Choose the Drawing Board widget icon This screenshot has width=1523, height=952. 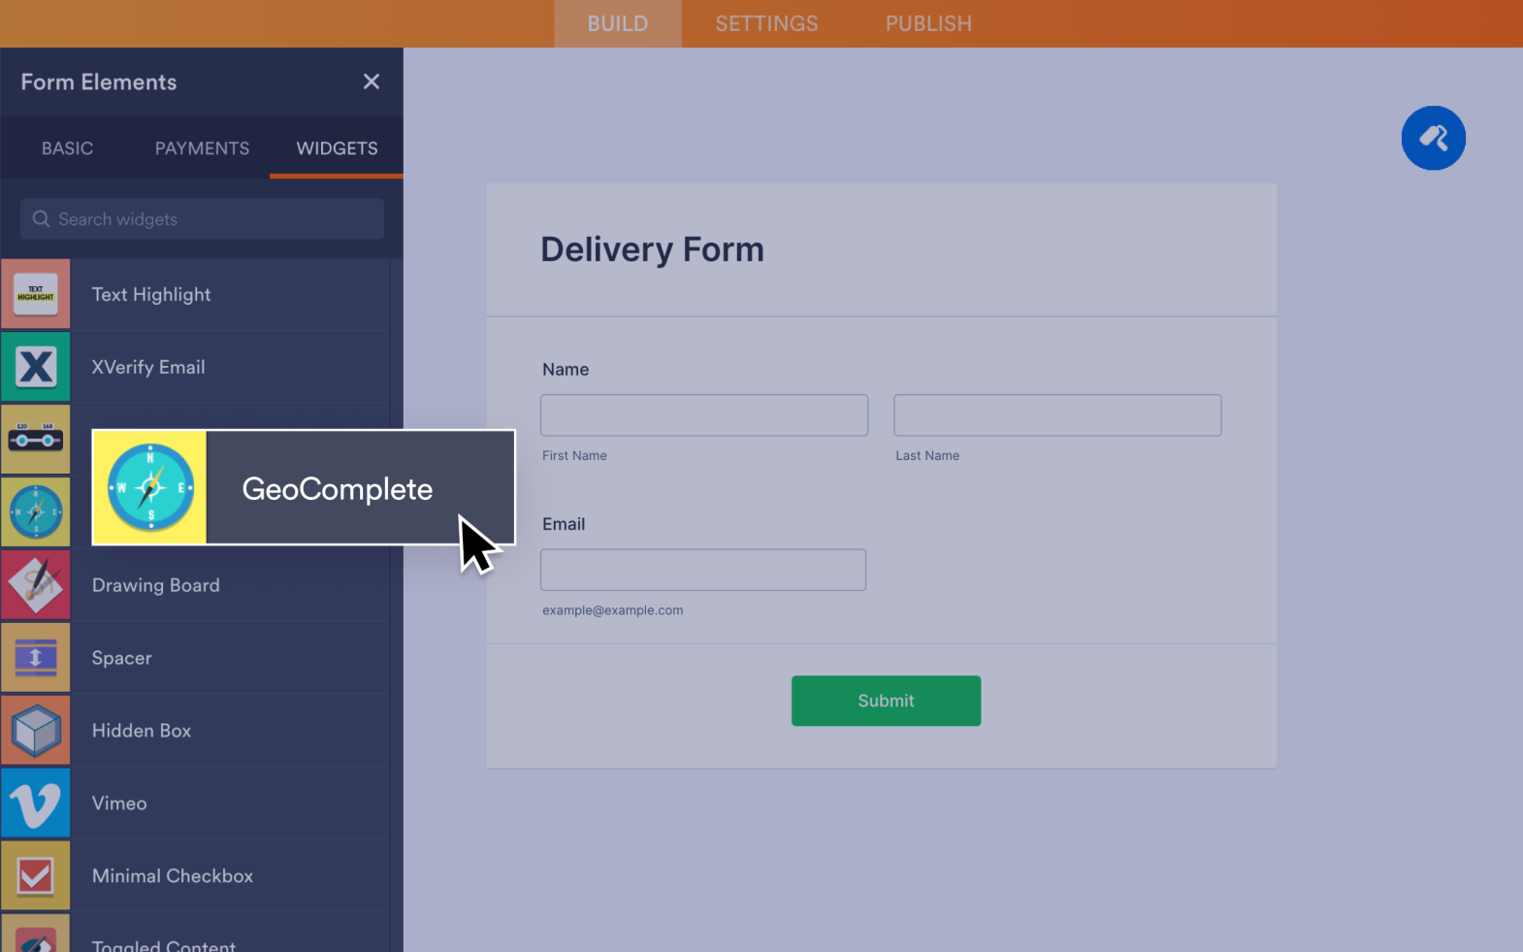(36, 585)
